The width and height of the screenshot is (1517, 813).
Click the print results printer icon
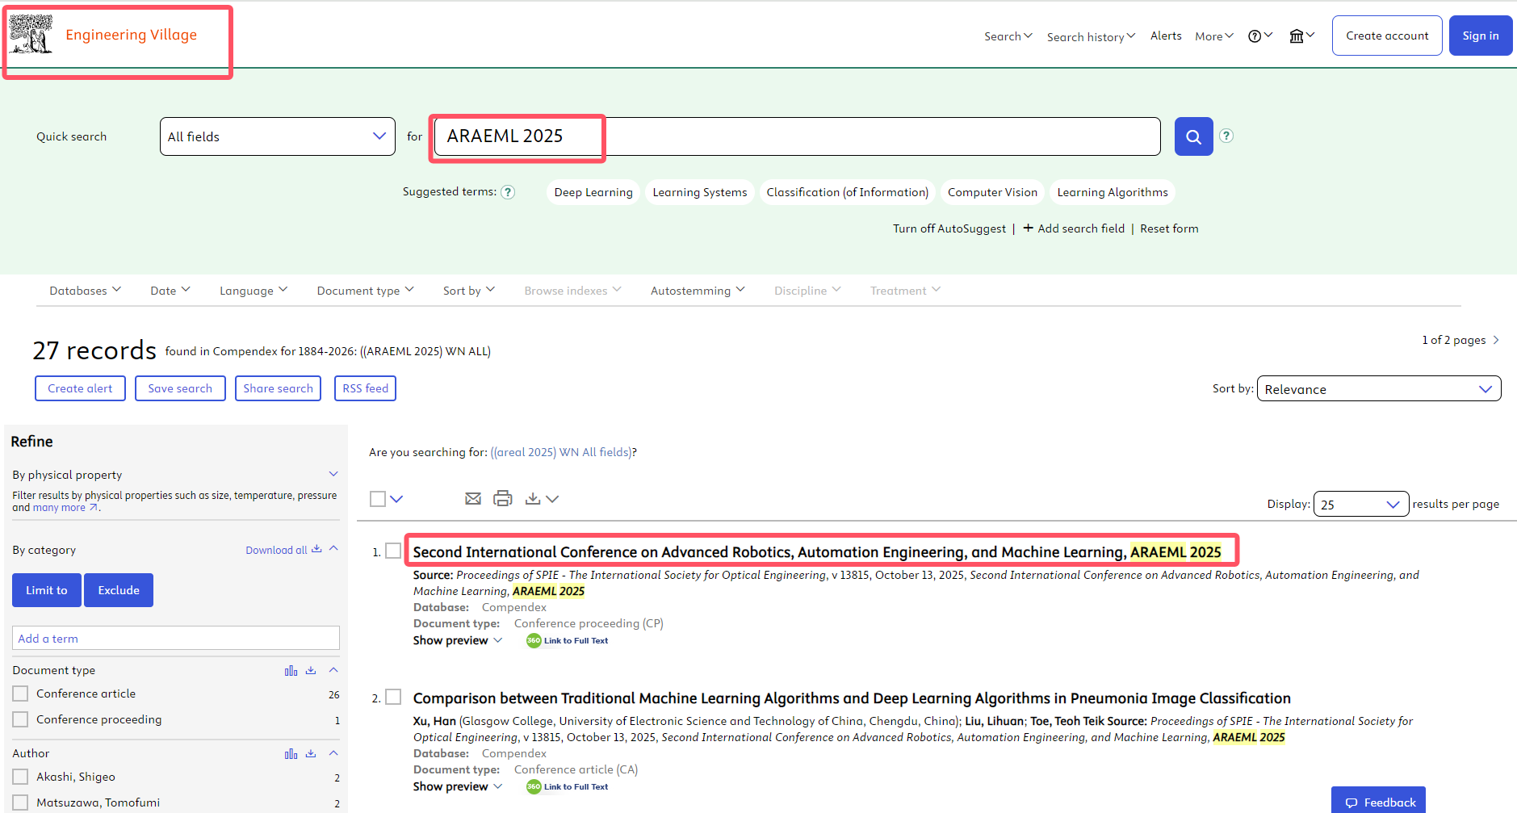tap(502, 499)
